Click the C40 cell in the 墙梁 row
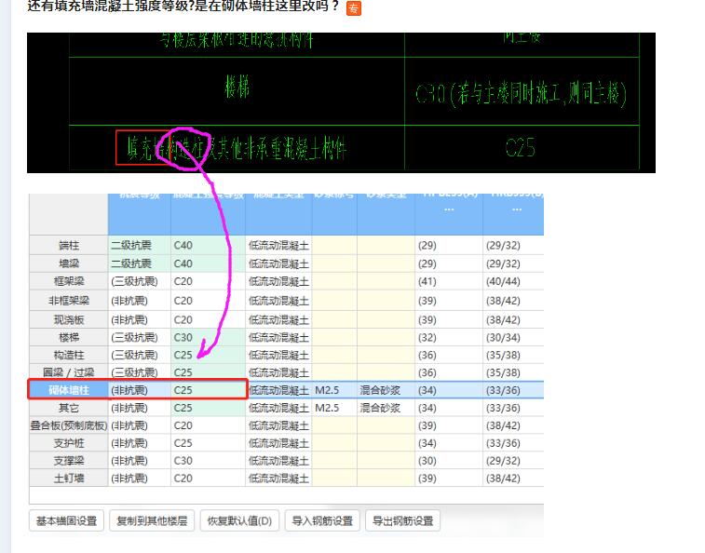 209,263
